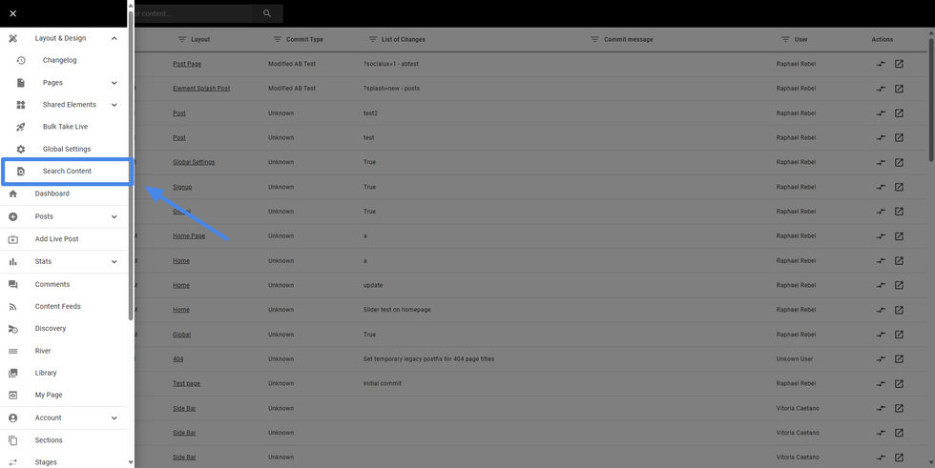Close the sidebar with the X icon
Screen dimensions: 935x468
tap(12, 13)
